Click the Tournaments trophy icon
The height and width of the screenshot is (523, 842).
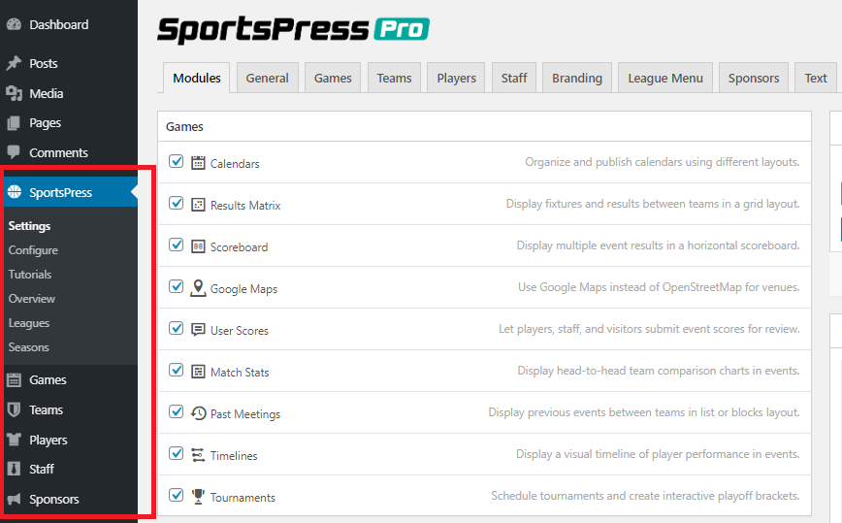198,497
